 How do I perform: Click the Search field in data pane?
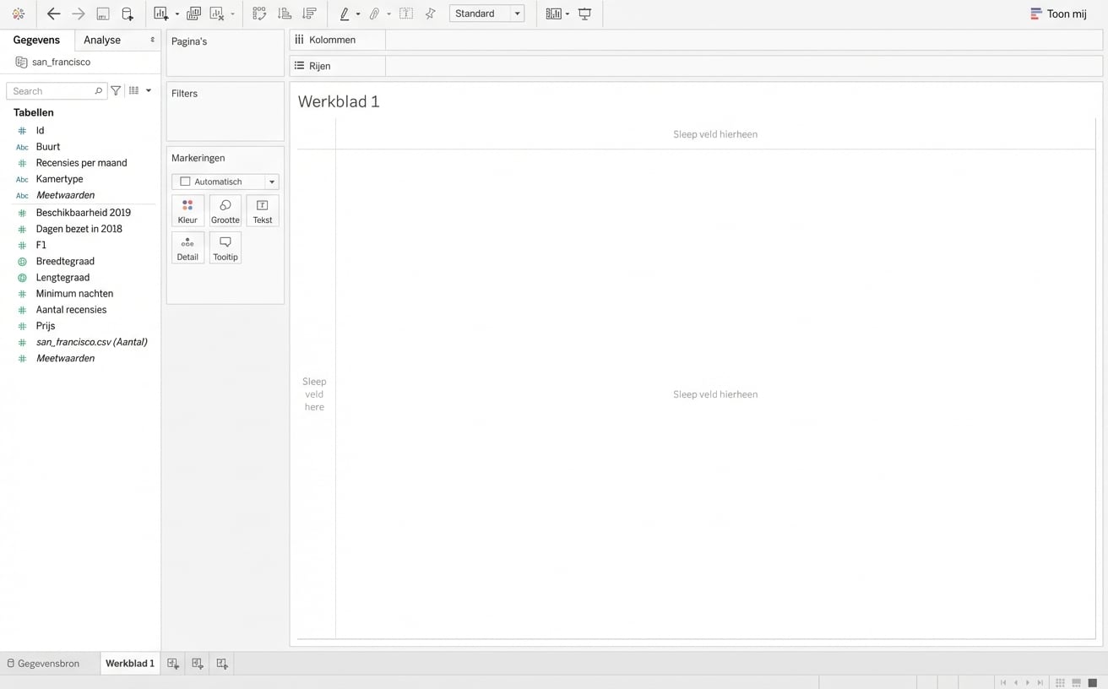click(x=52, y=91)
